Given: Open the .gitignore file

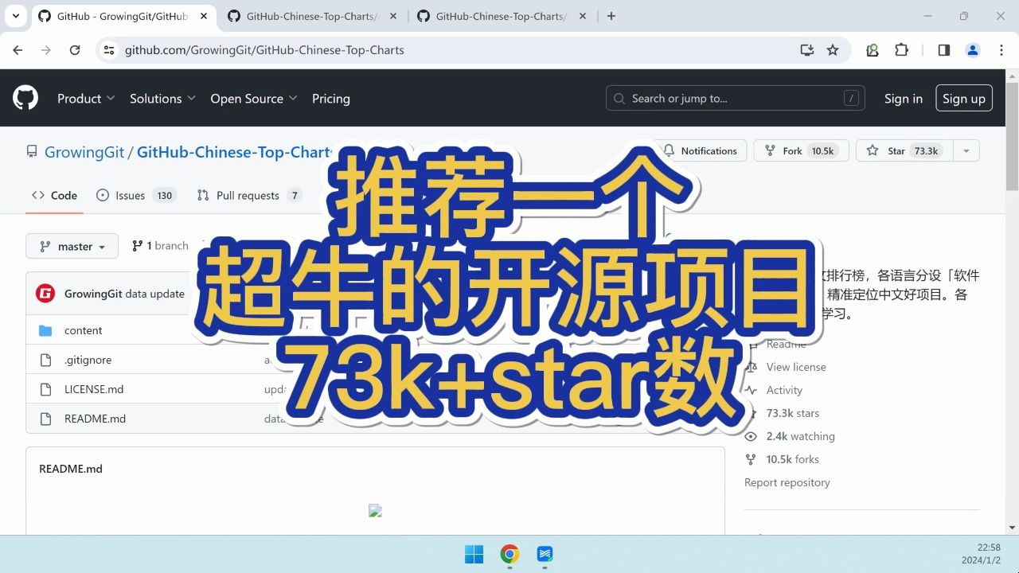Looking at the screenshot, I should coord(88,360).
